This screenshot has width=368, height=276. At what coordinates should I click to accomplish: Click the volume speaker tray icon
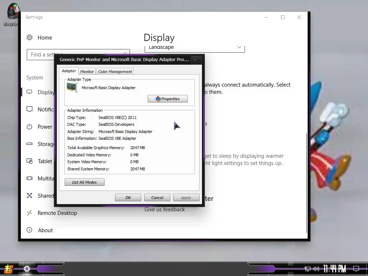pyautogui.click(x=316, y=269)
